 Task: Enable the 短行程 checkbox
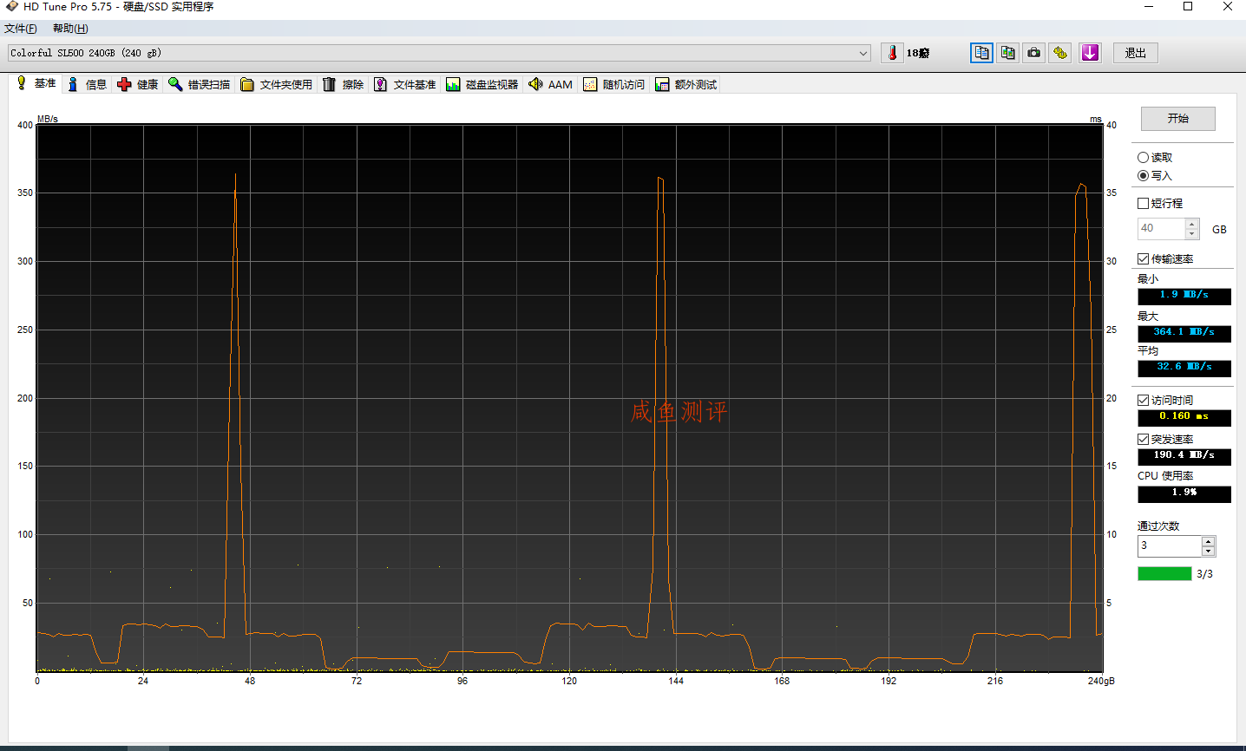1143,204
